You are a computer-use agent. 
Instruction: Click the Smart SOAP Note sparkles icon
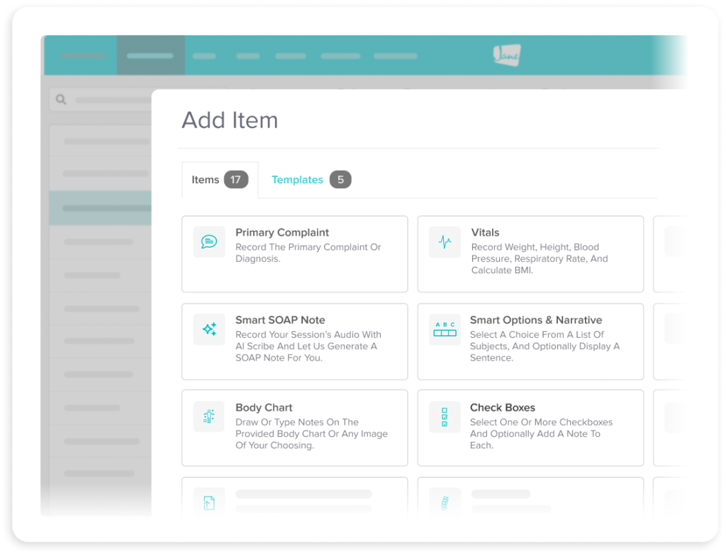point(208,329)
